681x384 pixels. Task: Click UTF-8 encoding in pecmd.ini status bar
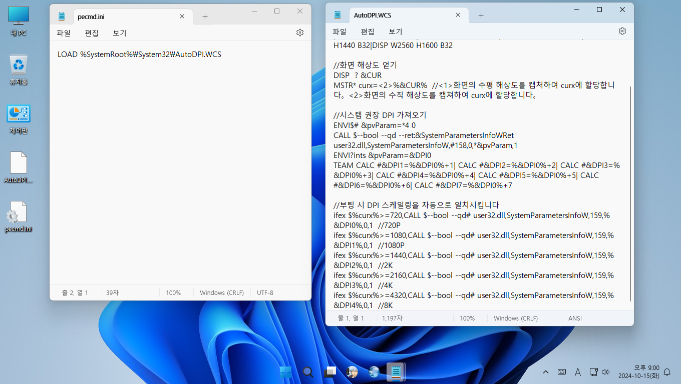click(265, 293)
